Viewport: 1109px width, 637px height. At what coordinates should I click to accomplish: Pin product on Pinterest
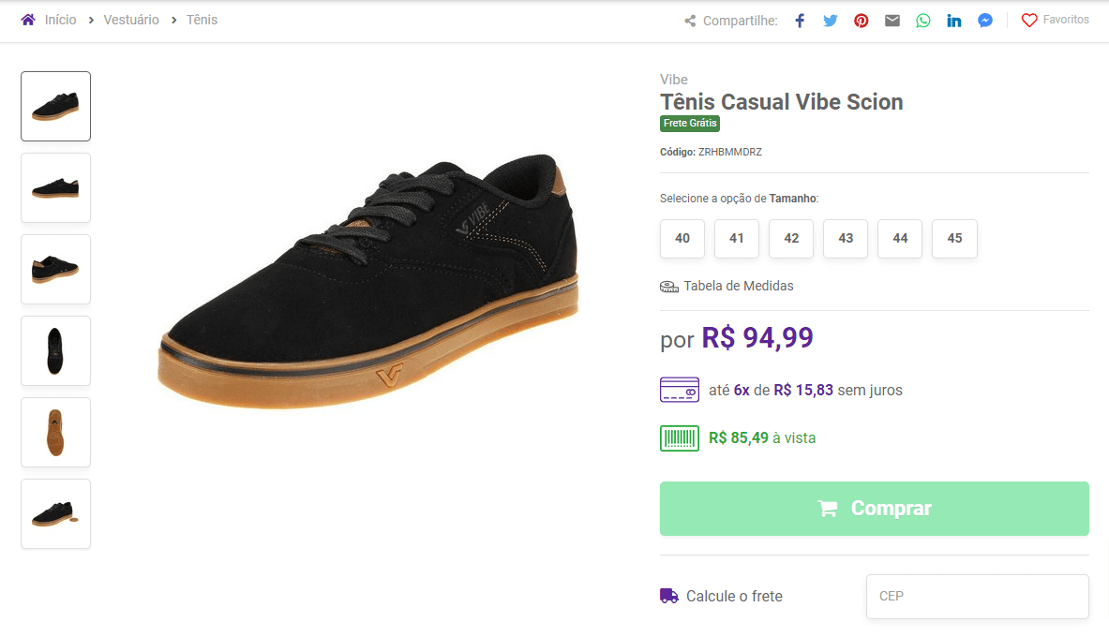861,21
